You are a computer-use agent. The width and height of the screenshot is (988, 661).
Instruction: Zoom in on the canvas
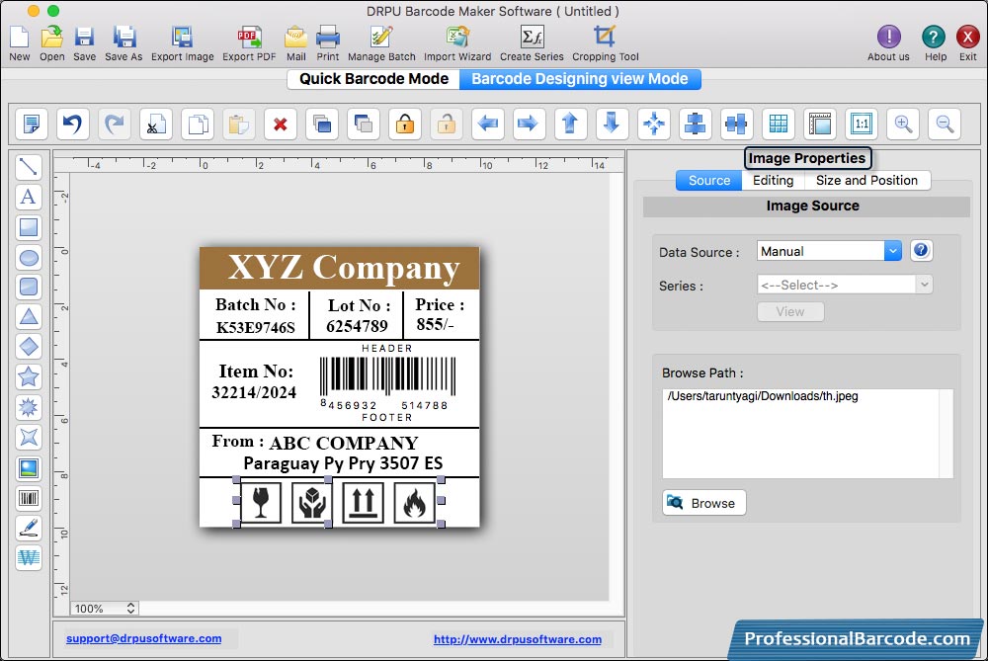[903, 124]
